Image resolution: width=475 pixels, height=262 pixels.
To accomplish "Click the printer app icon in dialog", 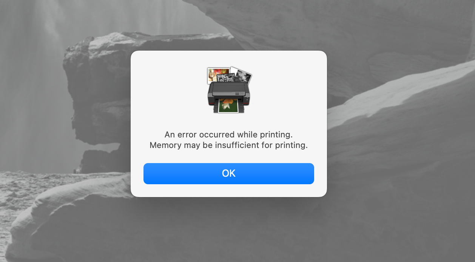I will pos(229,90).
